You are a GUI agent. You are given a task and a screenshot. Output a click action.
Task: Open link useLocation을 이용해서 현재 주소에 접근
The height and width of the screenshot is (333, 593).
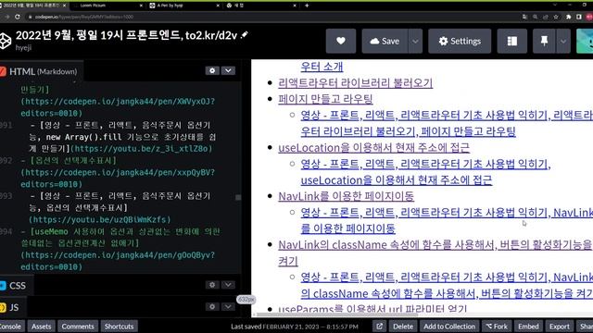coord(374,148)
